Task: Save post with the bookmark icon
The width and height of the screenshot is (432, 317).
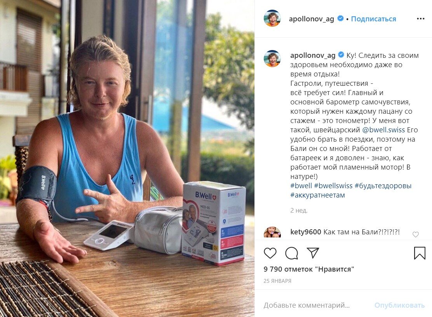Action: tap(420, 253)
